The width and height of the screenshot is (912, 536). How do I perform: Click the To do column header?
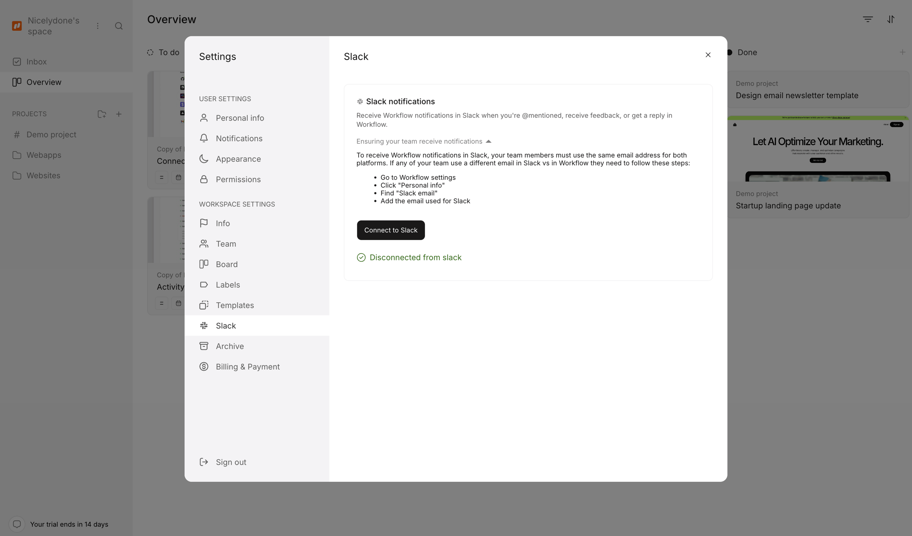pos(163,52)
